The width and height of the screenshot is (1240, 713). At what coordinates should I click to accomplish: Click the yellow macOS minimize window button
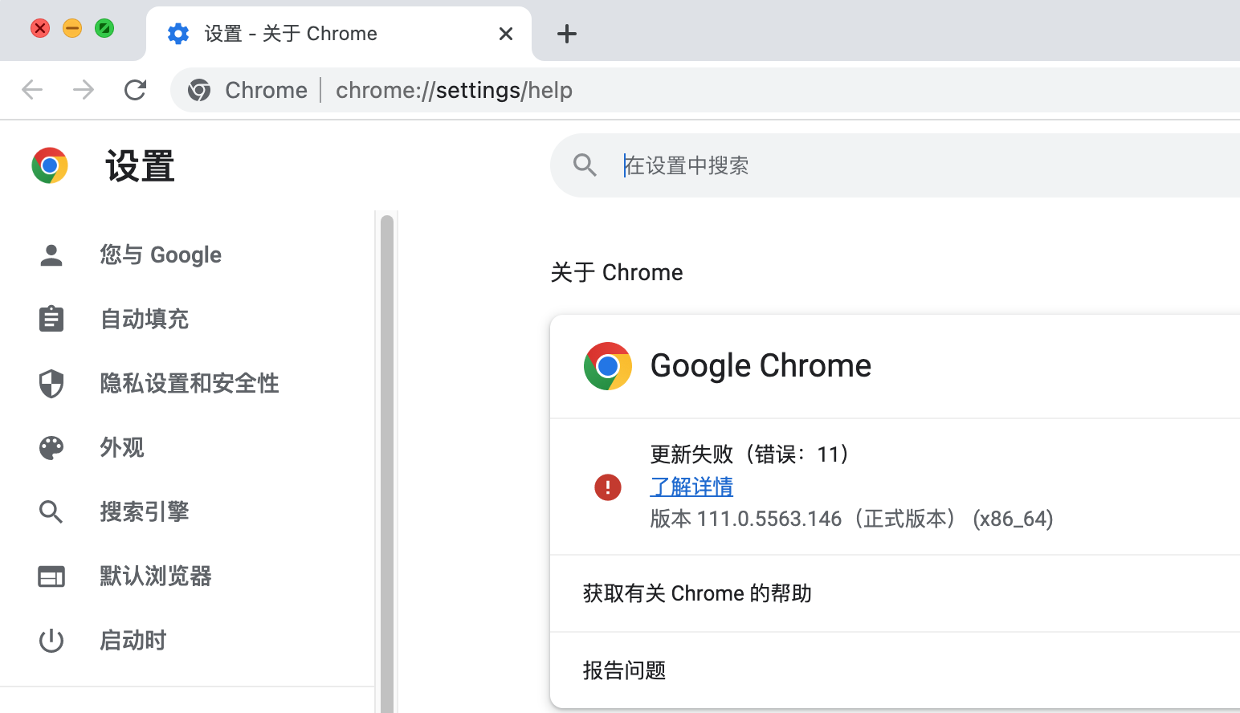(x=72, y=28)
